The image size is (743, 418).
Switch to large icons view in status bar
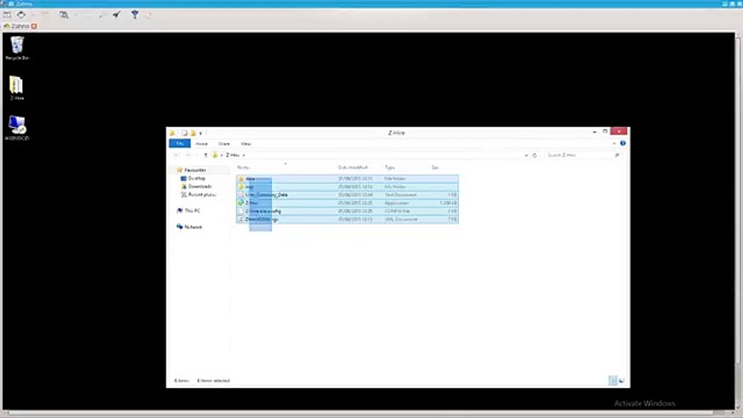(x=622, y=381)
